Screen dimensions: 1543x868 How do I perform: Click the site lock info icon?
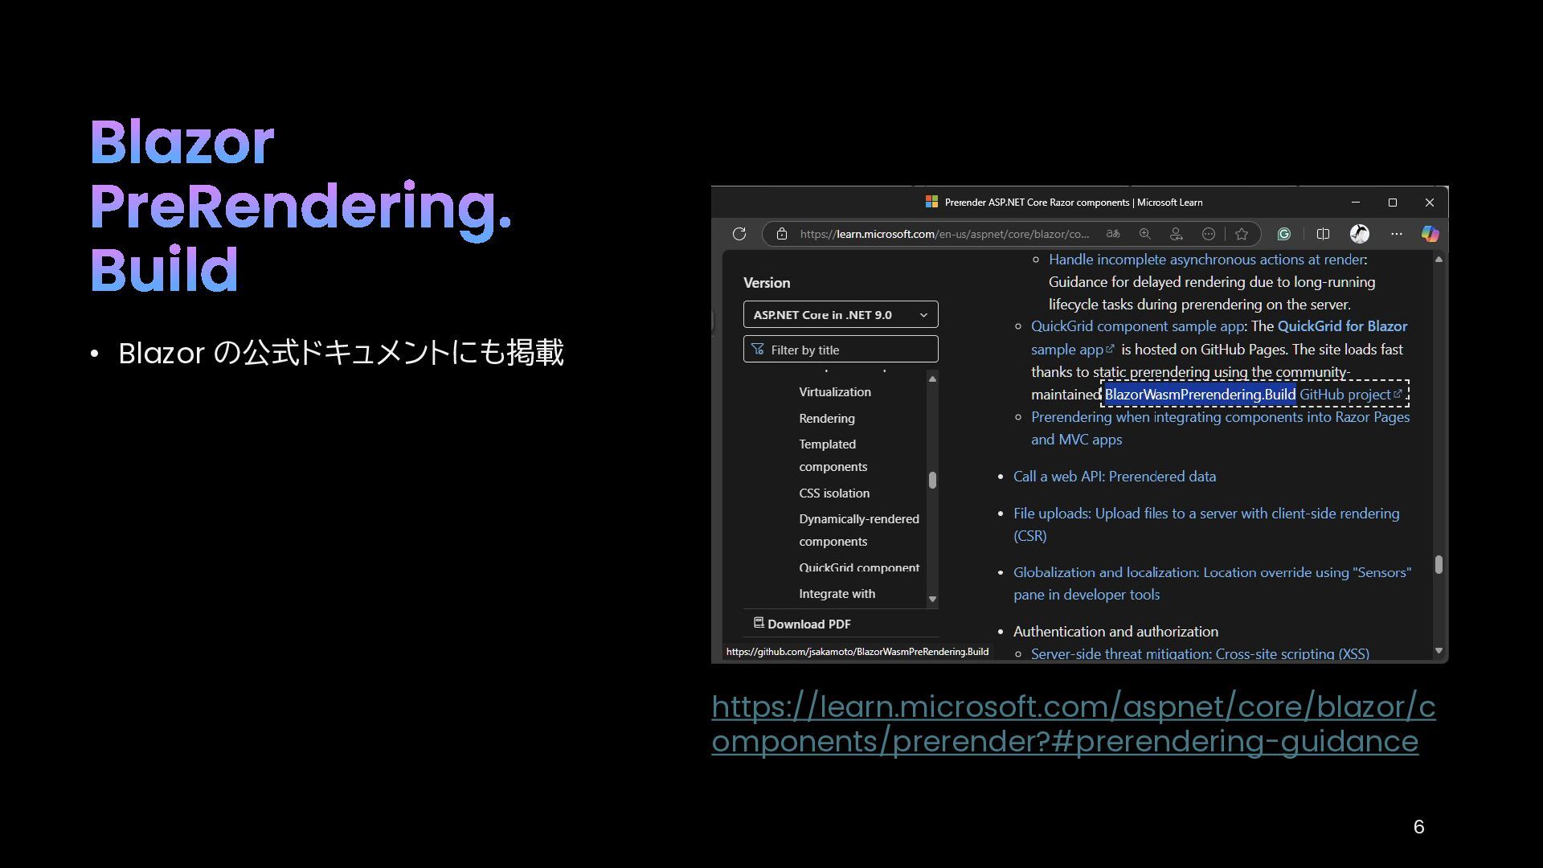(x=781, y=234)
